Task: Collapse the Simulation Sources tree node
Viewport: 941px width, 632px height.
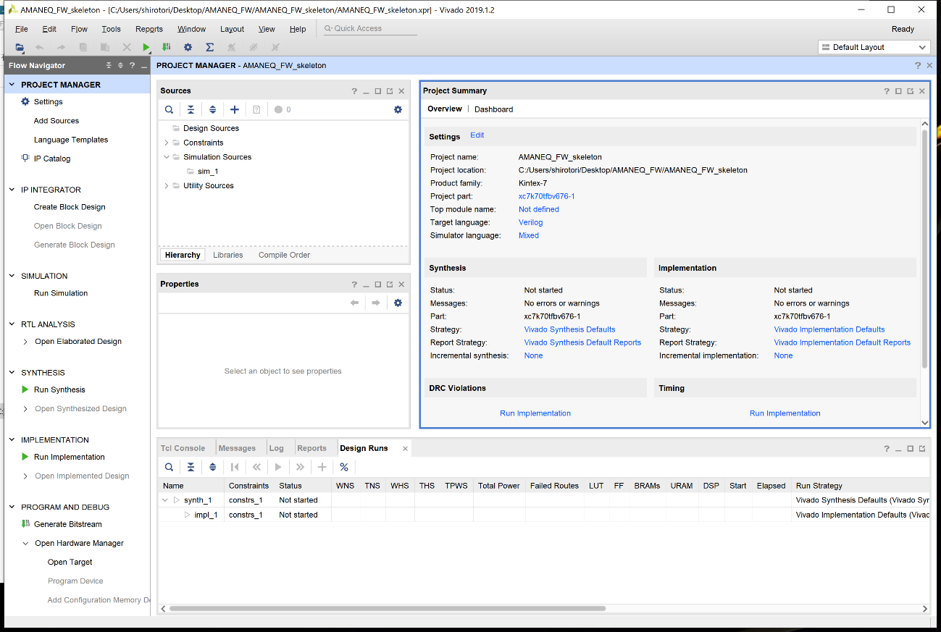Action: pyautogui.click(x=167, y=157)
